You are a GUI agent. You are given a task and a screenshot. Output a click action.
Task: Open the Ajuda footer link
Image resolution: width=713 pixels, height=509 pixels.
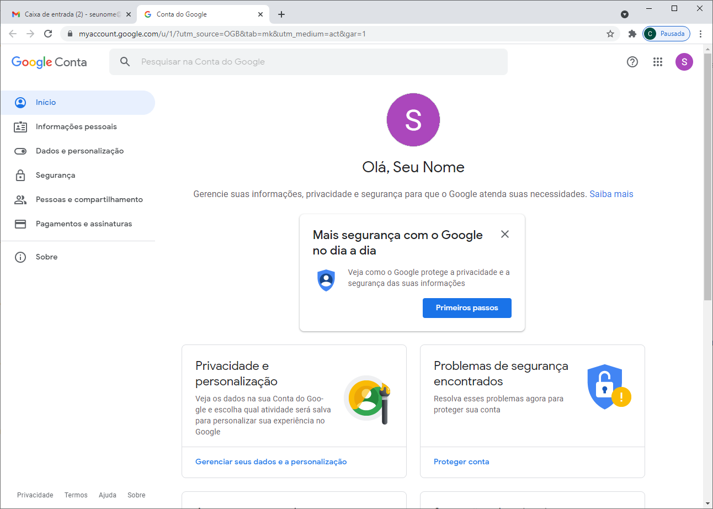pos(108,495)
